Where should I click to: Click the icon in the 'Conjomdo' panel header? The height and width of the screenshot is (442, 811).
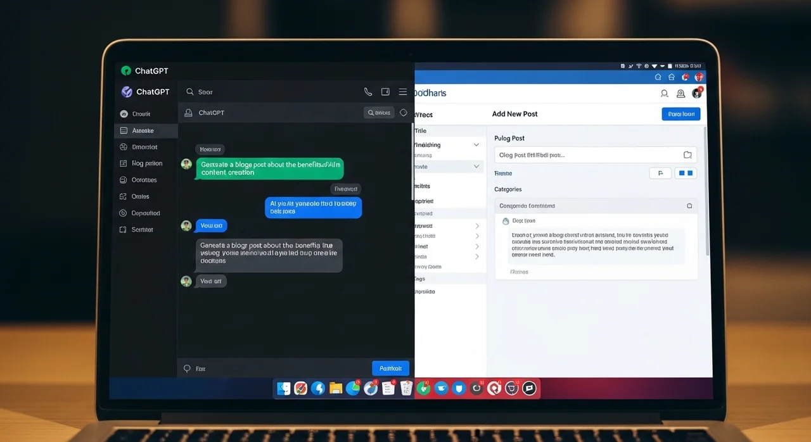[689, 206]
